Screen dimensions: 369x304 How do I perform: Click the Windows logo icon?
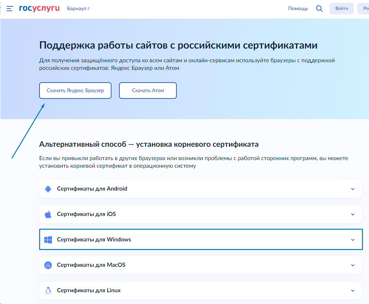tap(48, 240)
